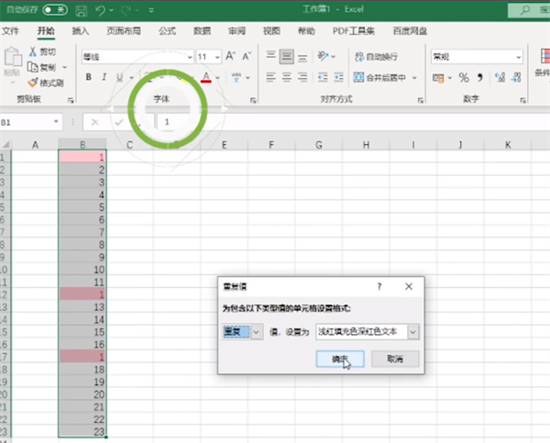Image resolution: width=550 pixels, height=443 pixels.
Task: Click the text Orientation icon
Action: click(323, 56)
